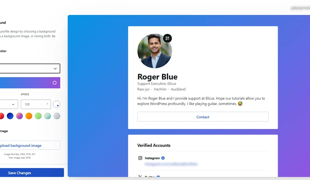The height and width of the screenshot is (180, 310).
Task: Click the angle input showing 135
Action: 36,104
